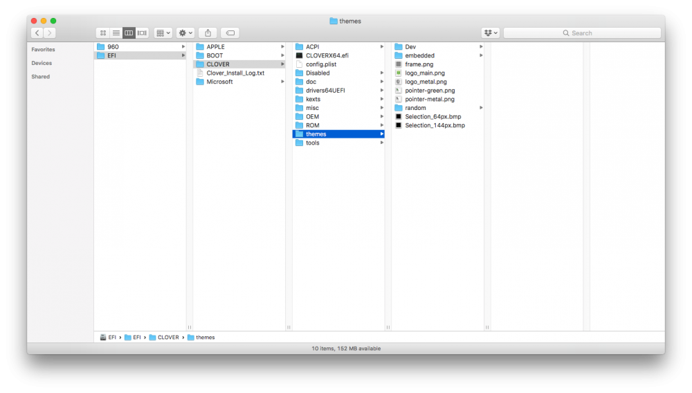The height and width of the screenshot is (393, 692).
Task: Select the frame.png file icon
Action: [x=399, y=64]
